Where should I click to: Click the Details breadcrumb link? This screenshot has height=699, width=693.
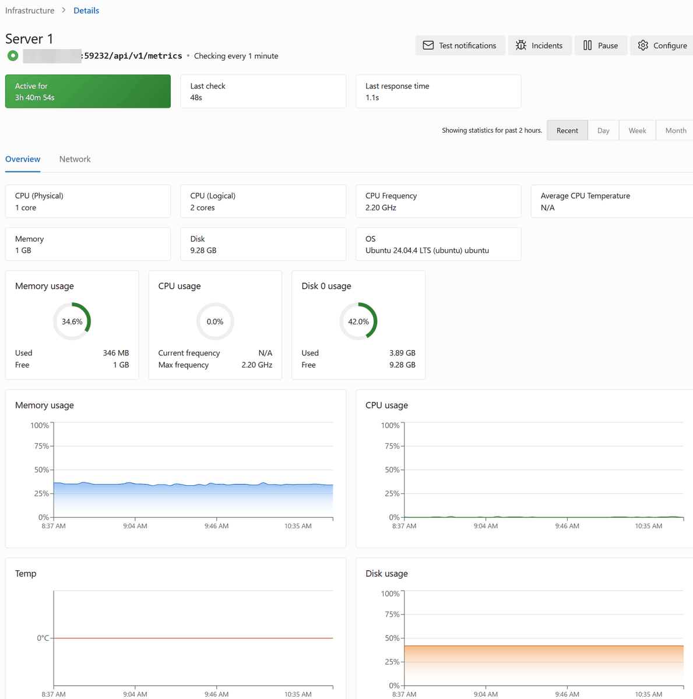pos(86,10)
